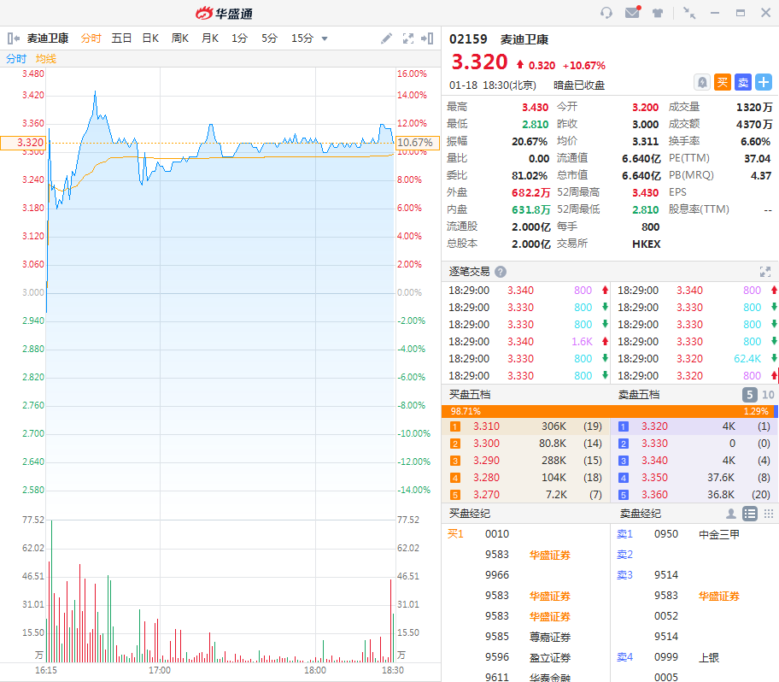The height and width of the screenshot is (682, 779).
Task: Select the pencil drawing tool
Action: (x=387, y=38)
